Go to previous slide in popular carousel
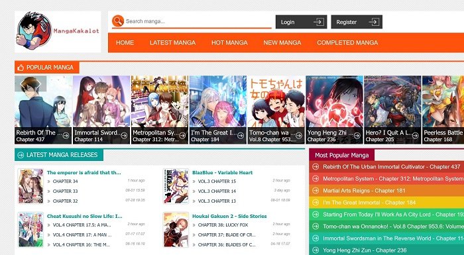Viewport: 464px width, 255px height. (24, 83)
